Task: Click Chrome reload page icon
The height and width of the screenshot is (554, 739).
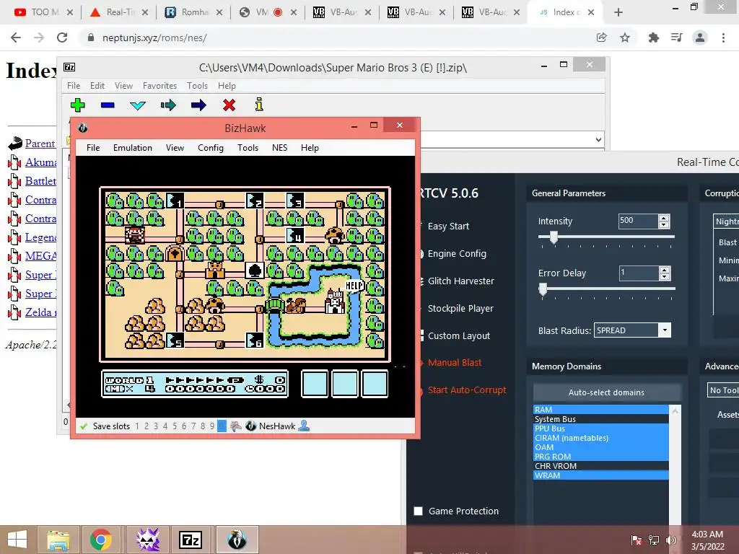Action: [62, 38]
